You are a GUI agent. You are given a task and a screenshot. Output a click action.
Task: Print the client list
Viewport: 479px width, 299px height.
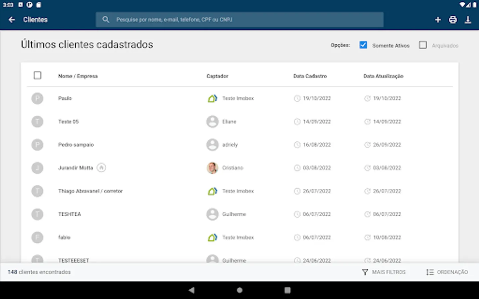coord(453,20)
